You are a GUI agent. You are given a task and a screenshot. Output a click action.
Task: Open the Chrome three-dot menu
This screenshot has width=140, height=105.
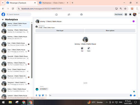[137, 9]
